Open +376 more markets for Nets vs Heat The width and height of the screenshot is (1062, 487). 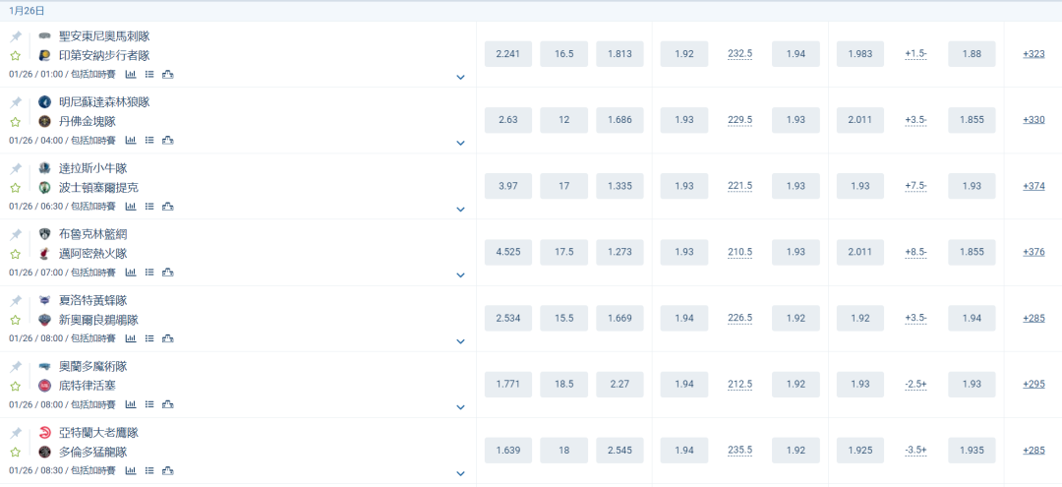point(1033,252)
